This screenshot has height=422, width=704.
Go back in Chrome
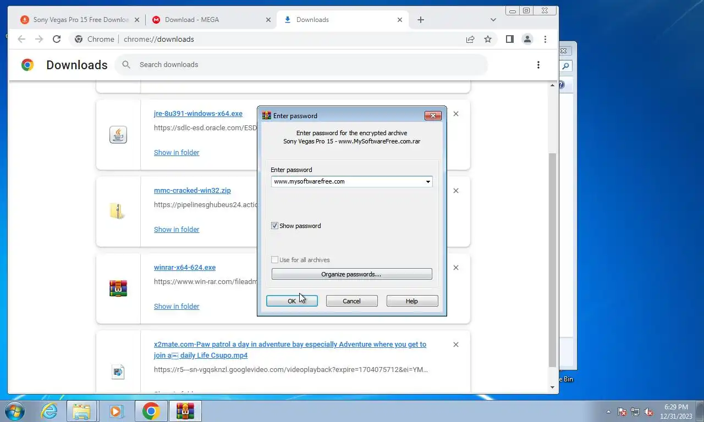point(21,39)
